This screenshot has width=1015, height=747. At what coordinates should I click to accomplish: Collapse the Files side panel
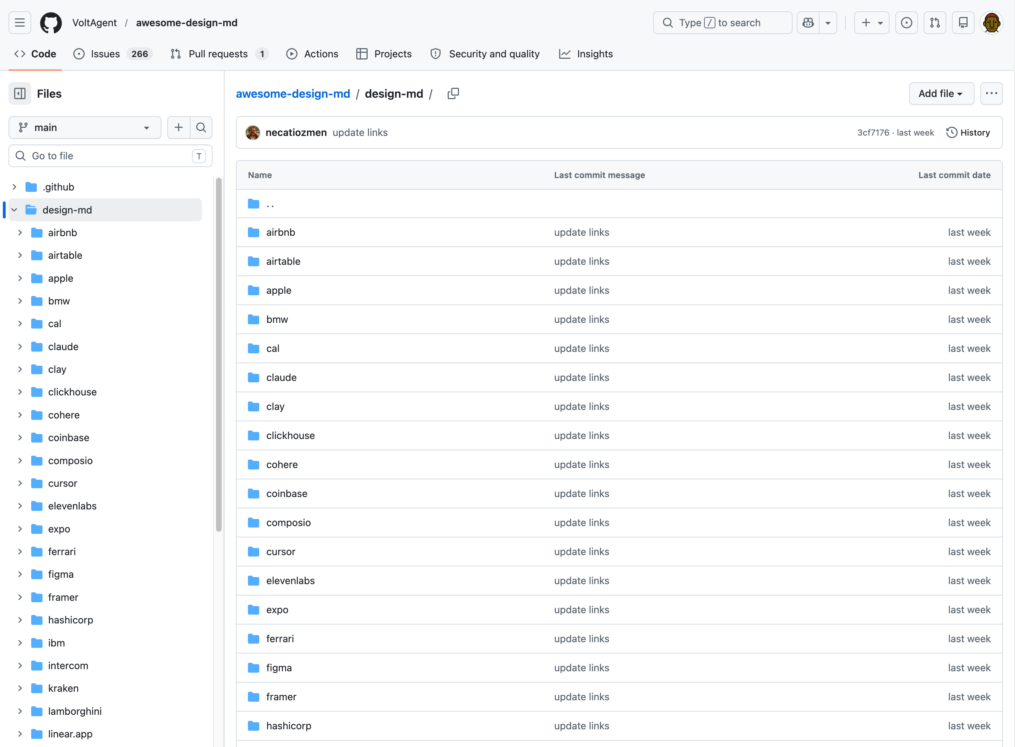pyautogui.click(x=20, y=93)
